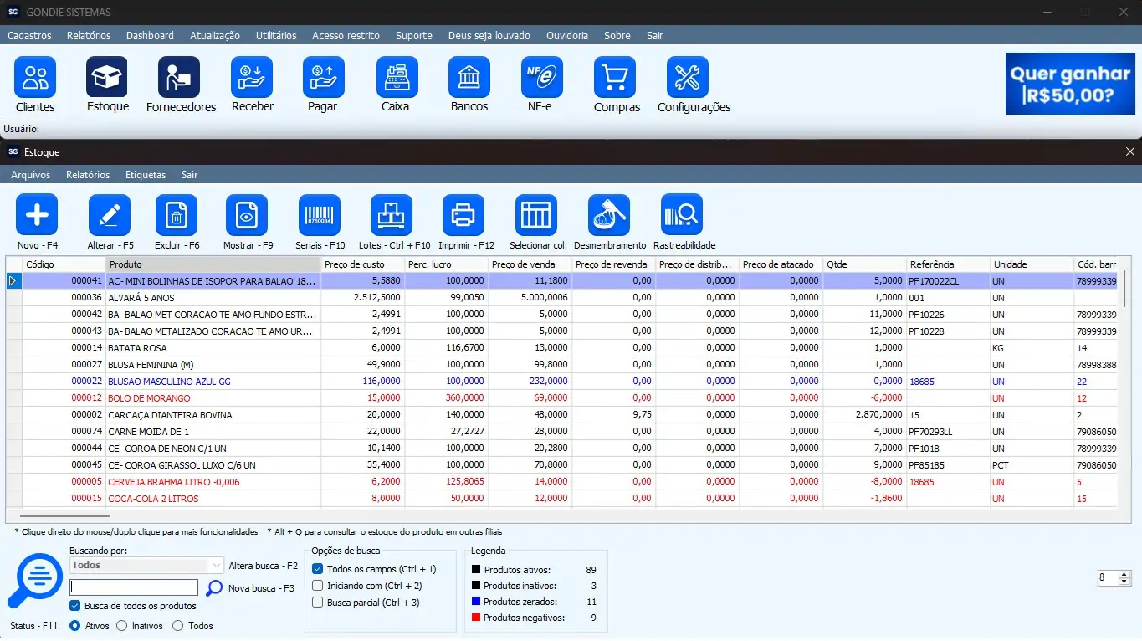Click the search text input field
The height and width of the screenshot is (641, 1142).
(134, 587)
